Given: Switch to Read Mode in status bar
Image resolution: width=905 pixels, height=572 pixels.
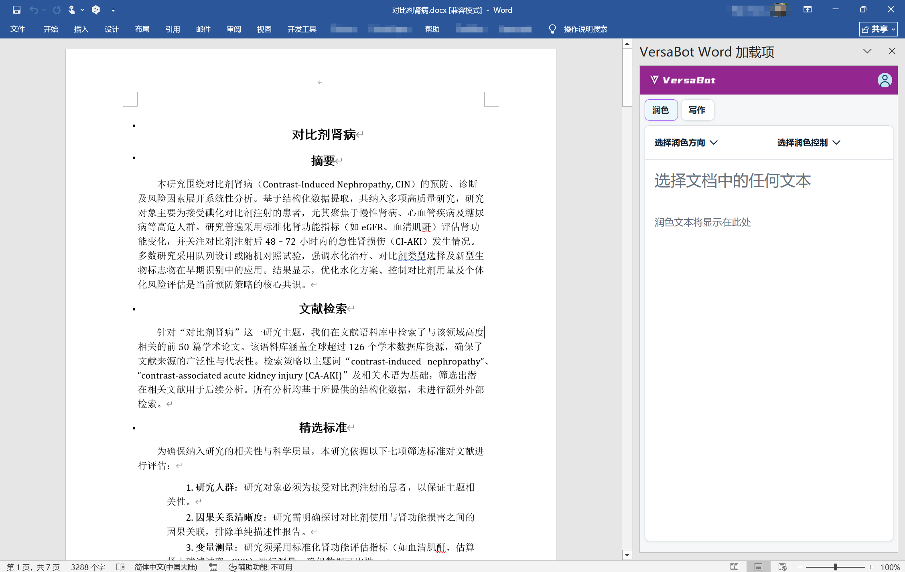Looking at the screenshot, I should click(735, 566).
